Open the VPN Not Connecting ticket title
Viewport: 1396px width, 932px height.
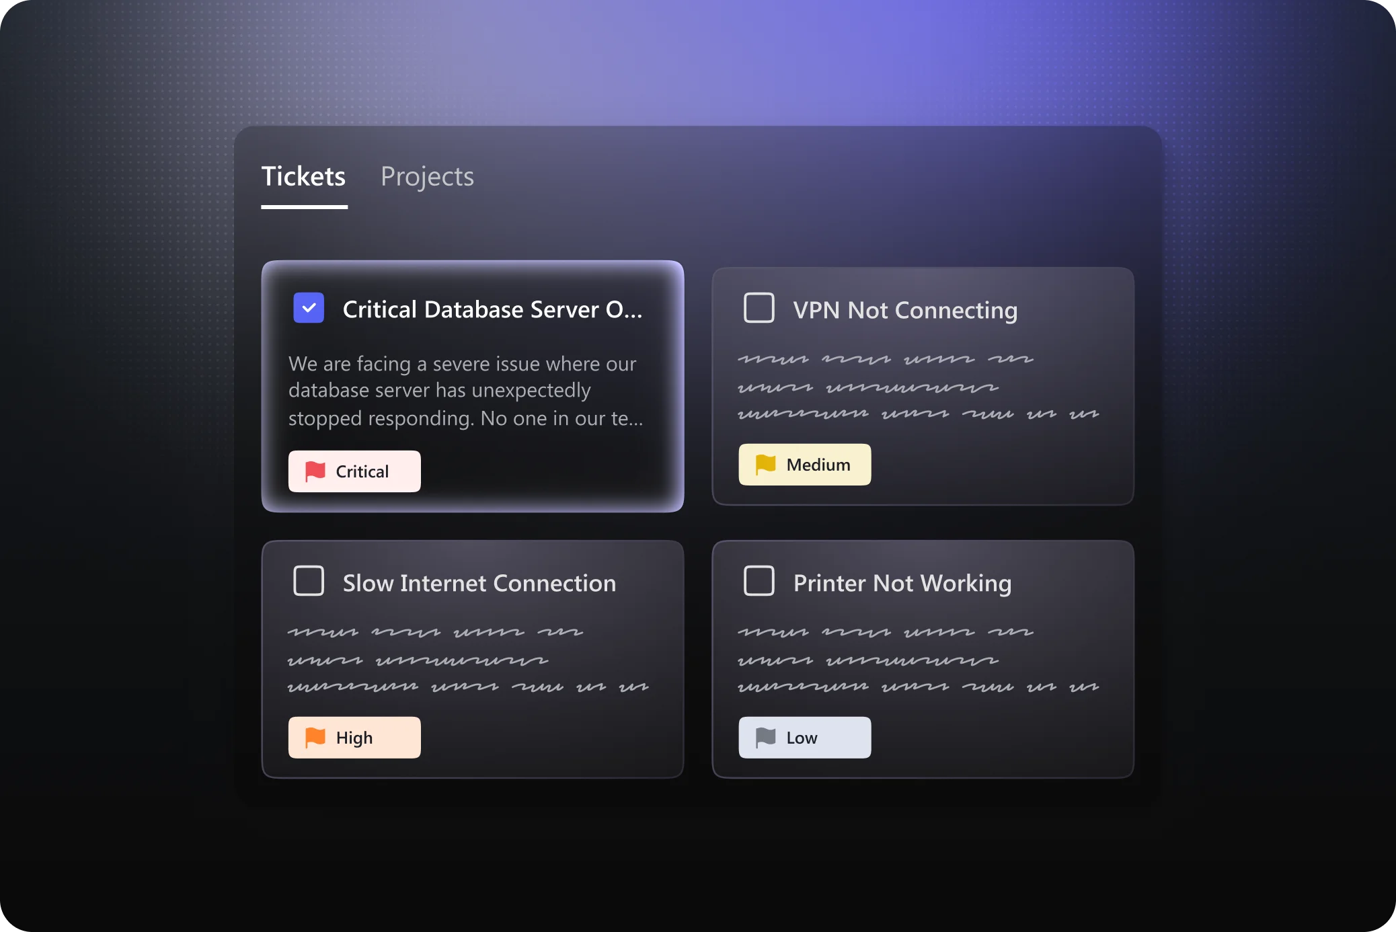click(x=905, y=310)
